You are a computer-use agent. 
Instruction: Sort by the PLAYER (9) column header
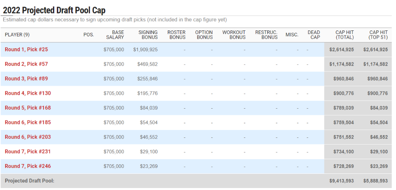17,35
